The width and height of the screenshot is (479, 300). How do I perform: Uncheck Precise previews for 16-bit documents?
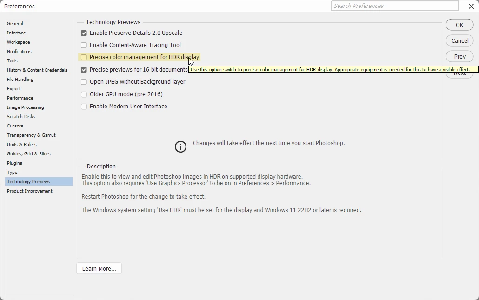(84, 70)
